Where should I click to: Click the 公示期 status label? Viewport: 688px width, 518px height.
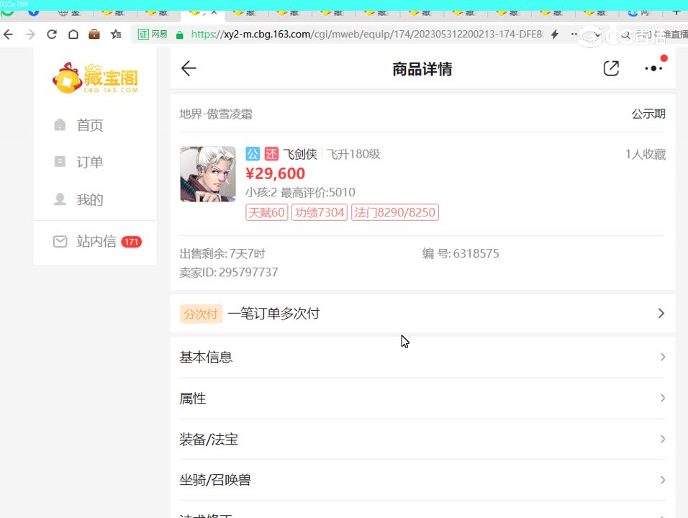point(648,114)
